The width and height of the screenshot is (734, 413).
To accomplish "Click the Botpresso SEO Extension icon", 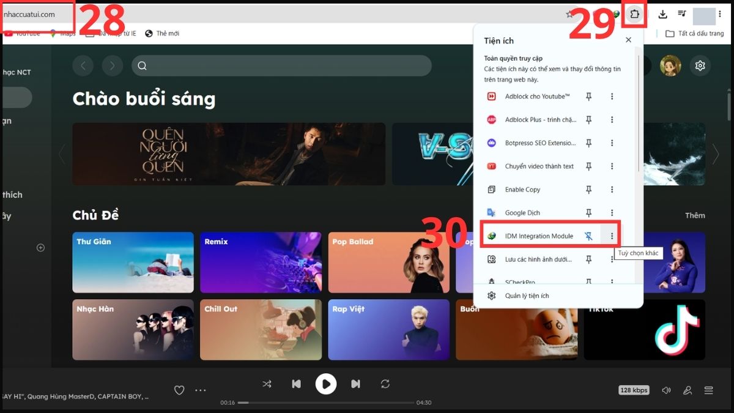I will [491, 143].
